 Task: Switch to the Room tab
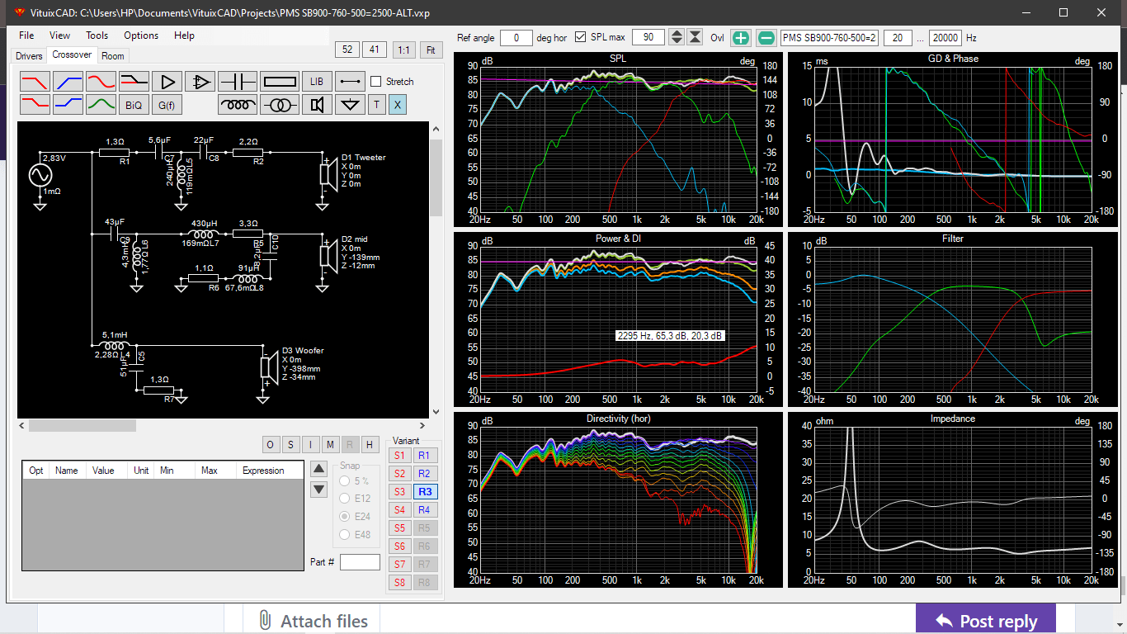coord(113,56)
